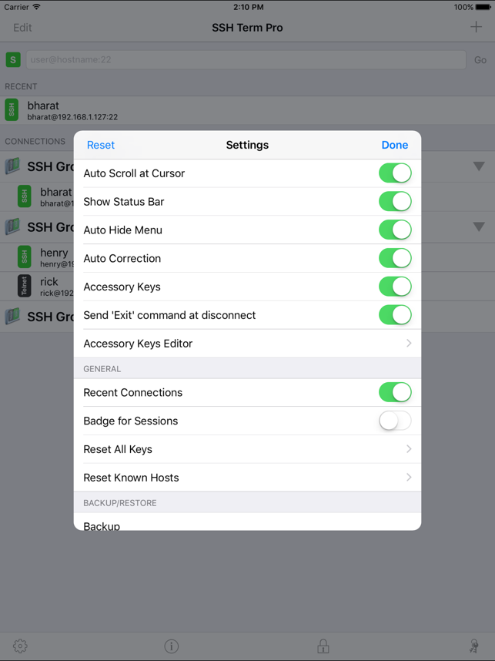Tap the padlock icon in bottom toolbar
The image size is (495, 661).
tap(323, 645)
